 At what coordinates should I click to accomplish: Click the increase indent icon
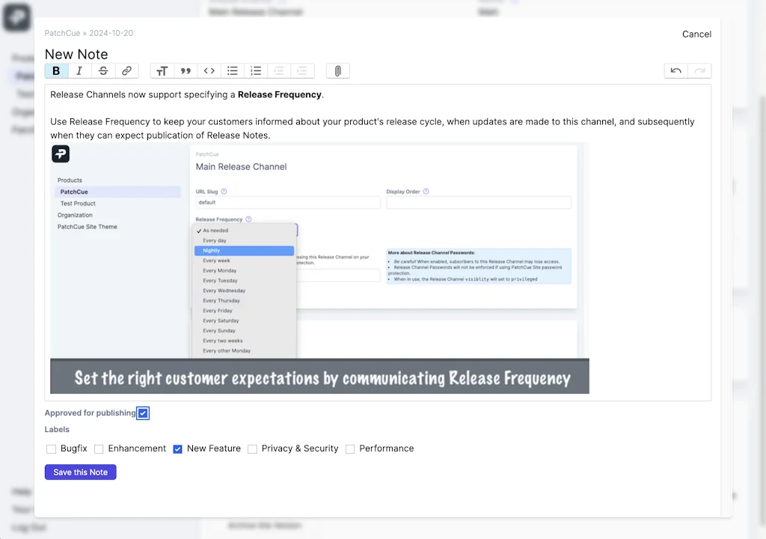coord(302,71)
